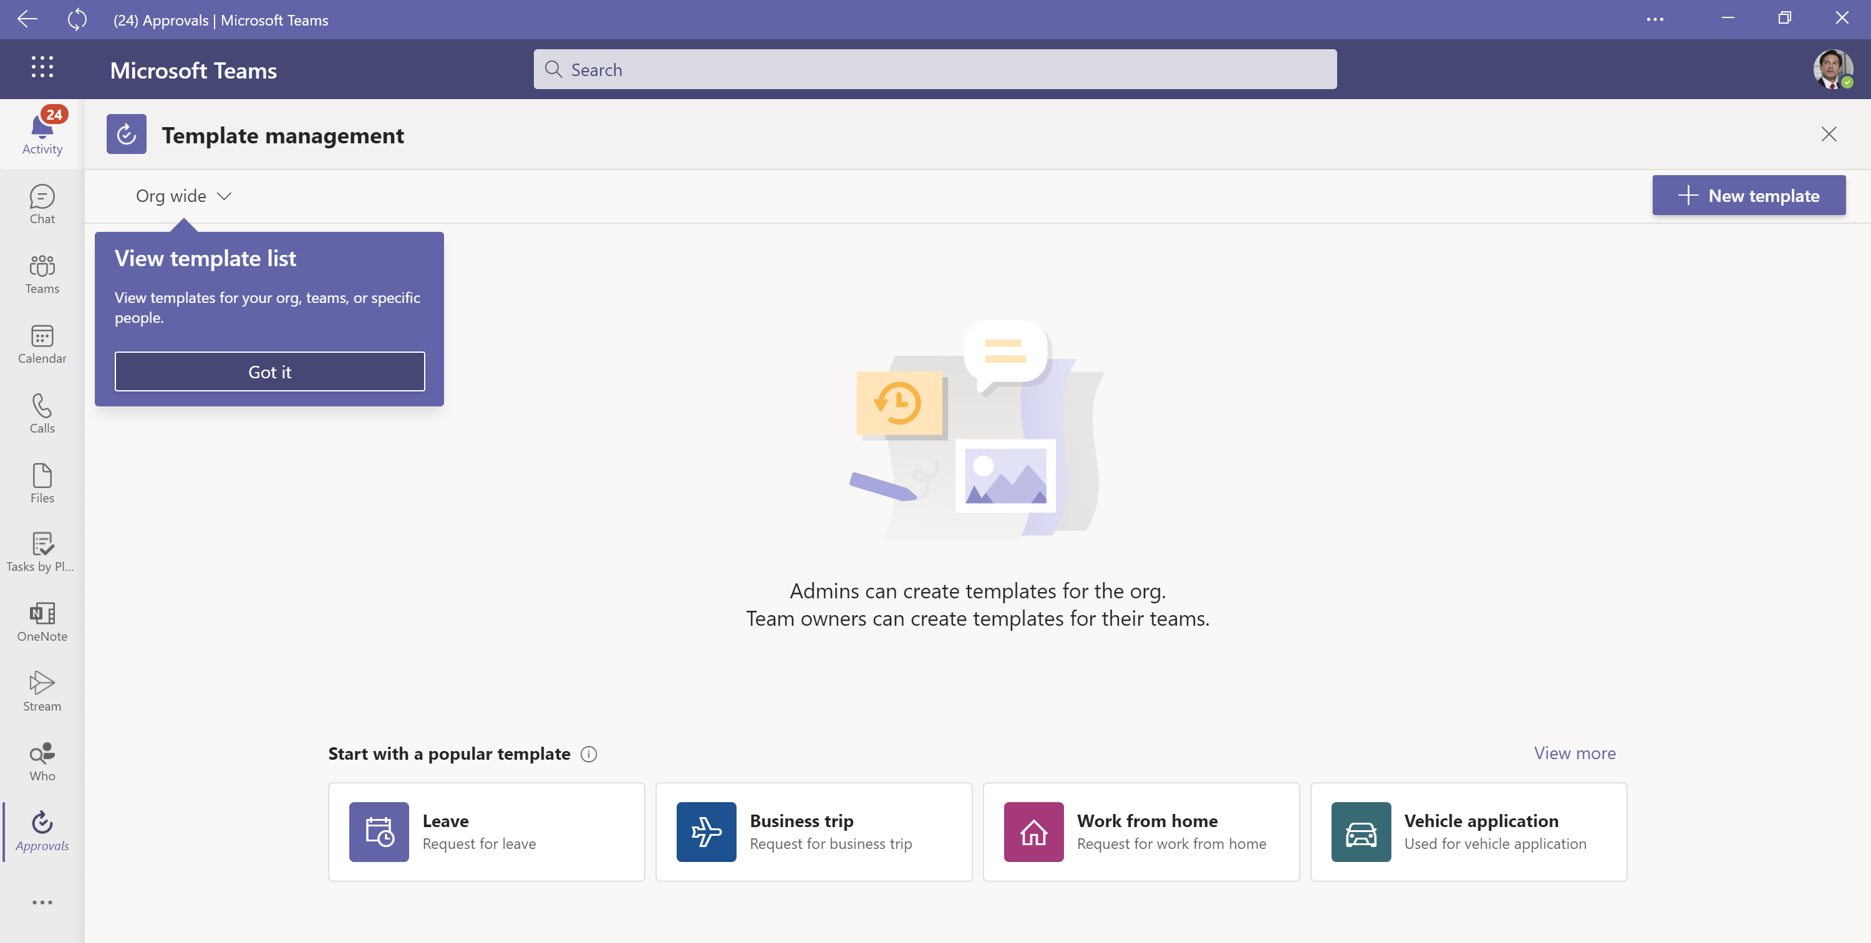Open the Calendar app
The height and width of the screenshot is (943, 1871).
[42, 343]
